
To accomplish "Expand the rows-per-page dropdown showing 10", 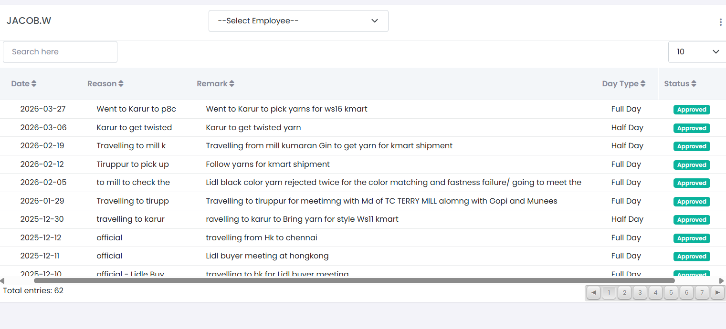I will [697, 51].
